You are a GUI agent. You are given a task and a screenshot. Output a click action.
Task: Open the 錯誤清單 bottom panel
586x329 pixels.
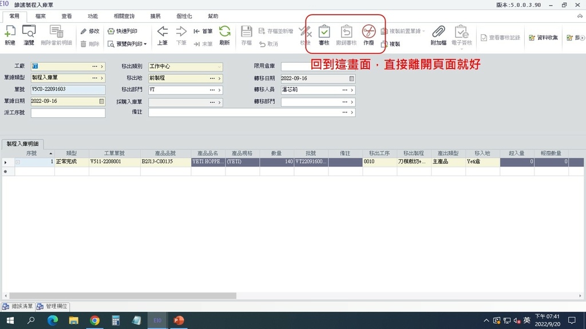point(18,306)
